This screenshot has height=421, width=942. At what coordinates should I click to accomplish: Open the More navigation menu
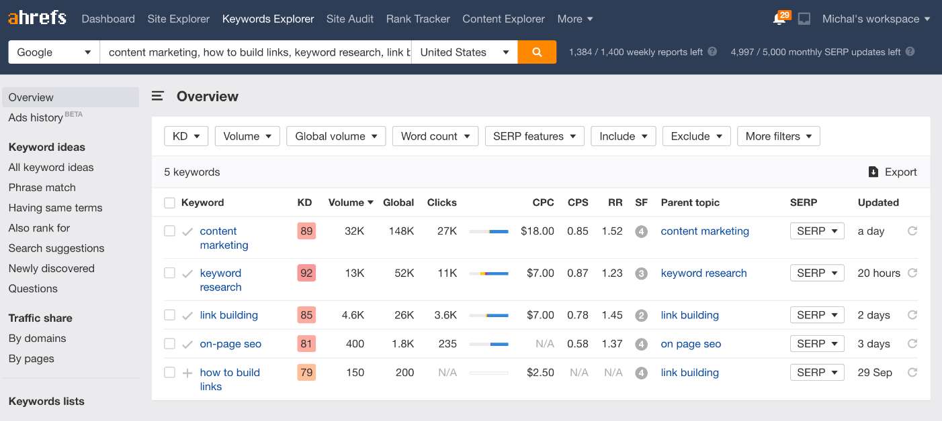tap(575, 19)
